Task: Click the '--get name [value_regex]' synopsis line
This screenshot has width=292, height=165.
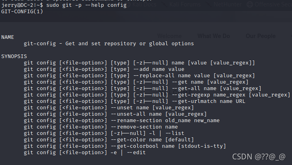Action: click(x=136, y=82)
